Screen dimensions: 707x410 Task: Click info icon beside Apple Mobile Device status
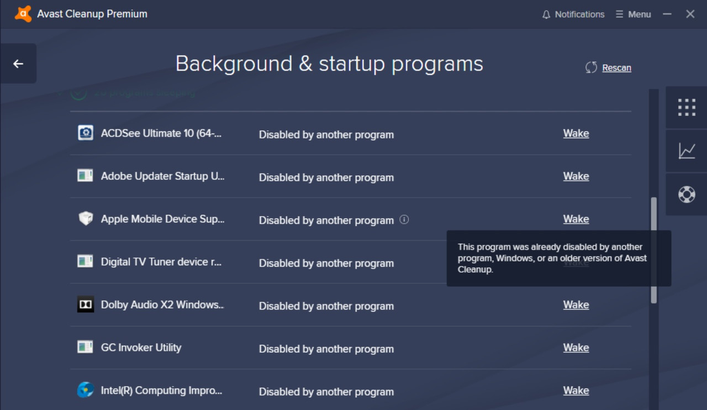pyautogui.click(x=404, y=219)
